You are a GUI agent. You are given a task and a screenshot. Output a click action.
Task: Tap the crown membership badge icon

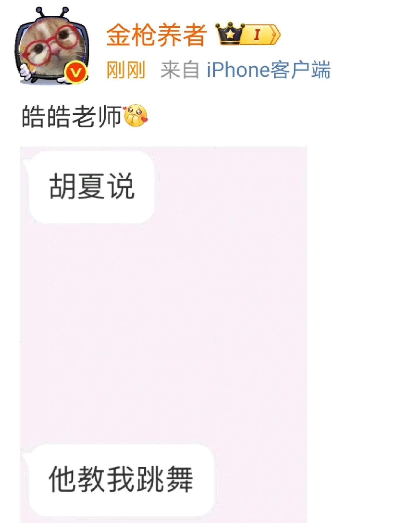coord(230,34)
